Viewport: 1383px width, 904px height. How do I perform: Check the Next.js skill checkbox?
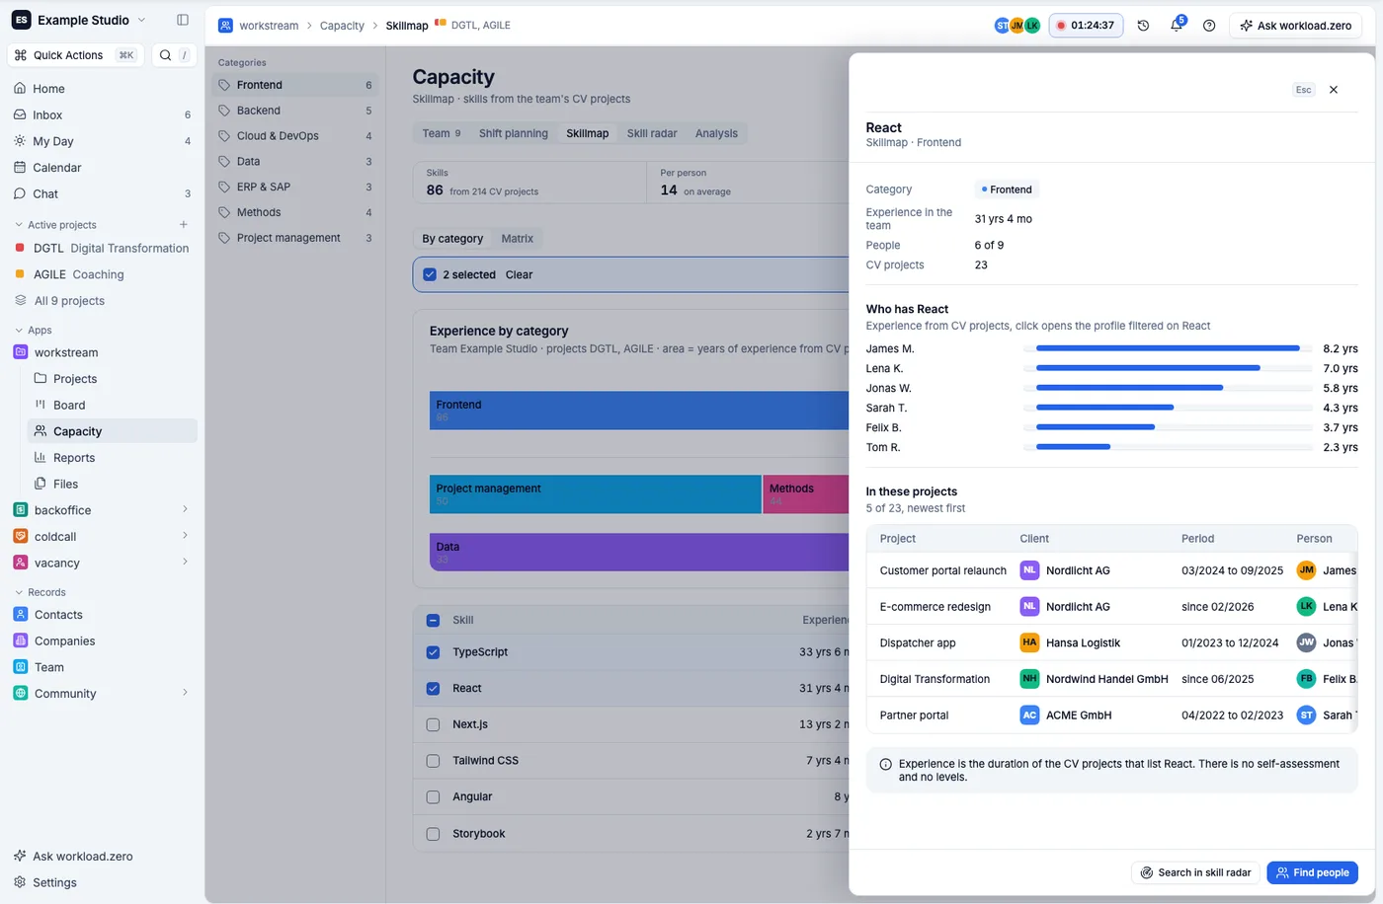(x=433, y=724)
